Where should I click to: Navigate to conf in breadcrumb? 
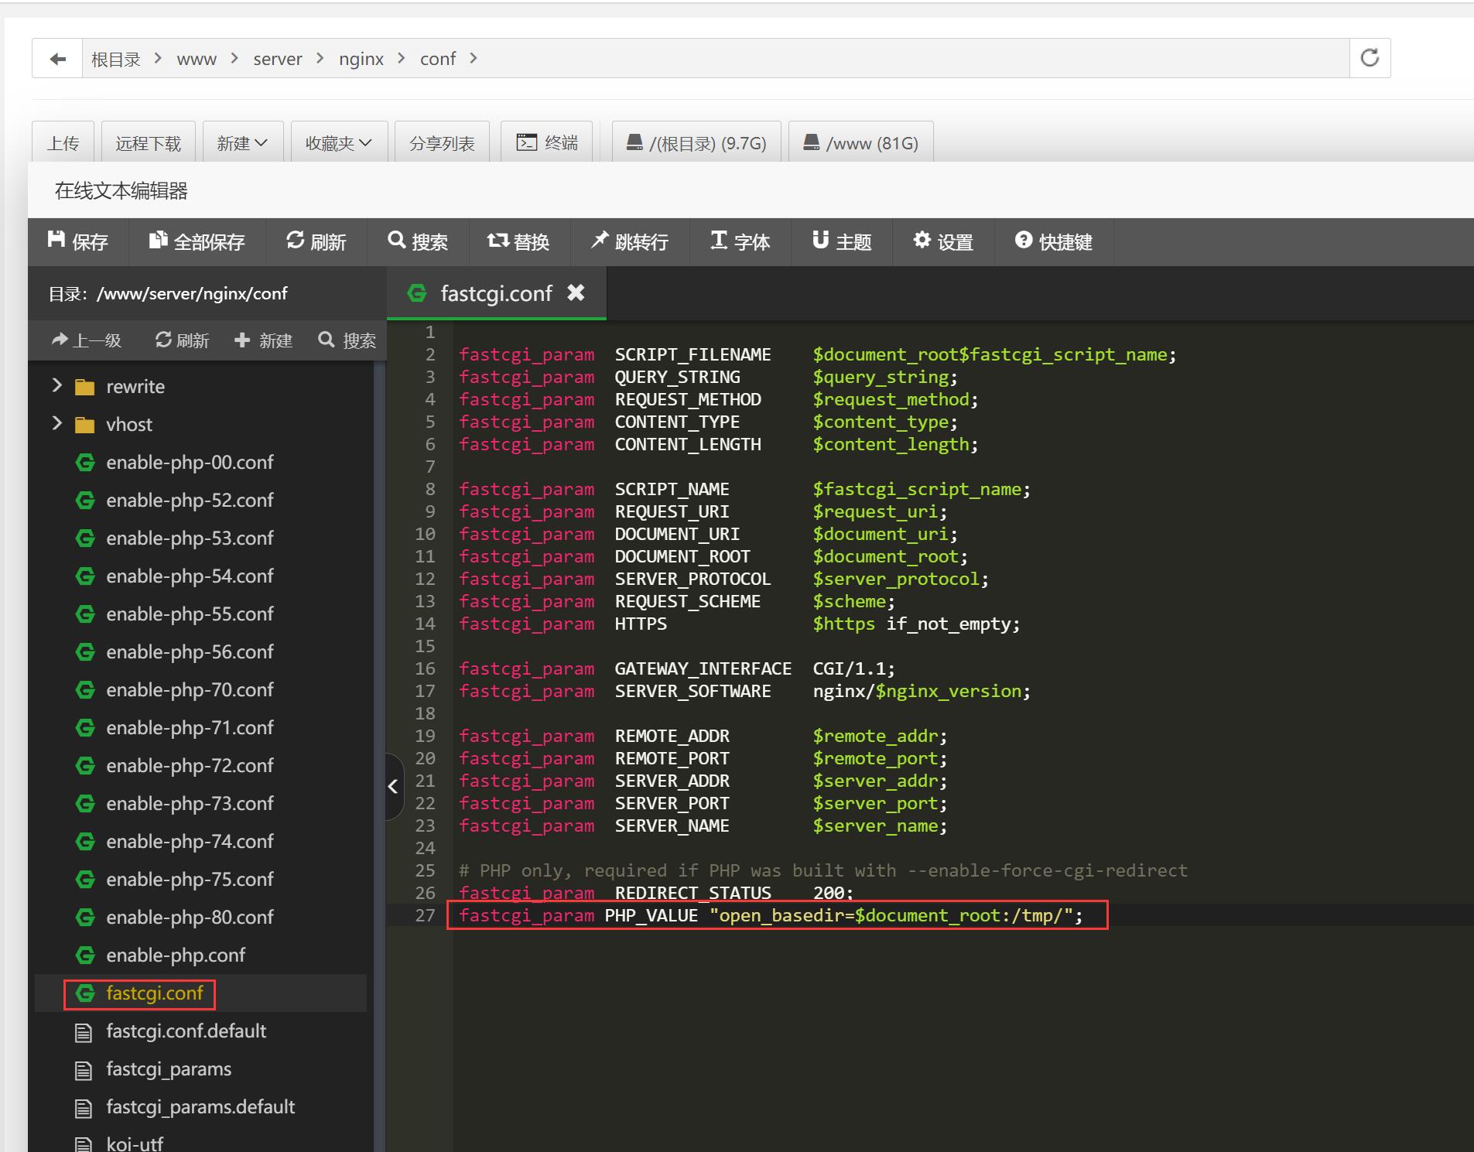pos(438,60)
